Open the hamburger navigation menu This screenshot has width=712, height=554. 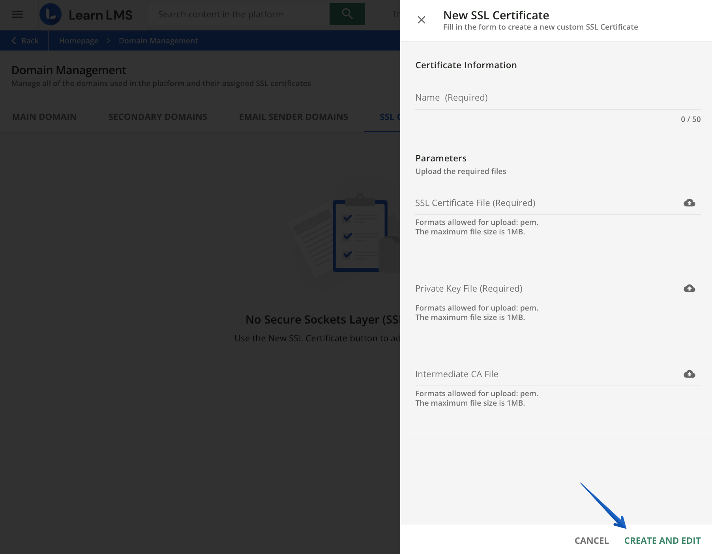[x=17, y=14]
